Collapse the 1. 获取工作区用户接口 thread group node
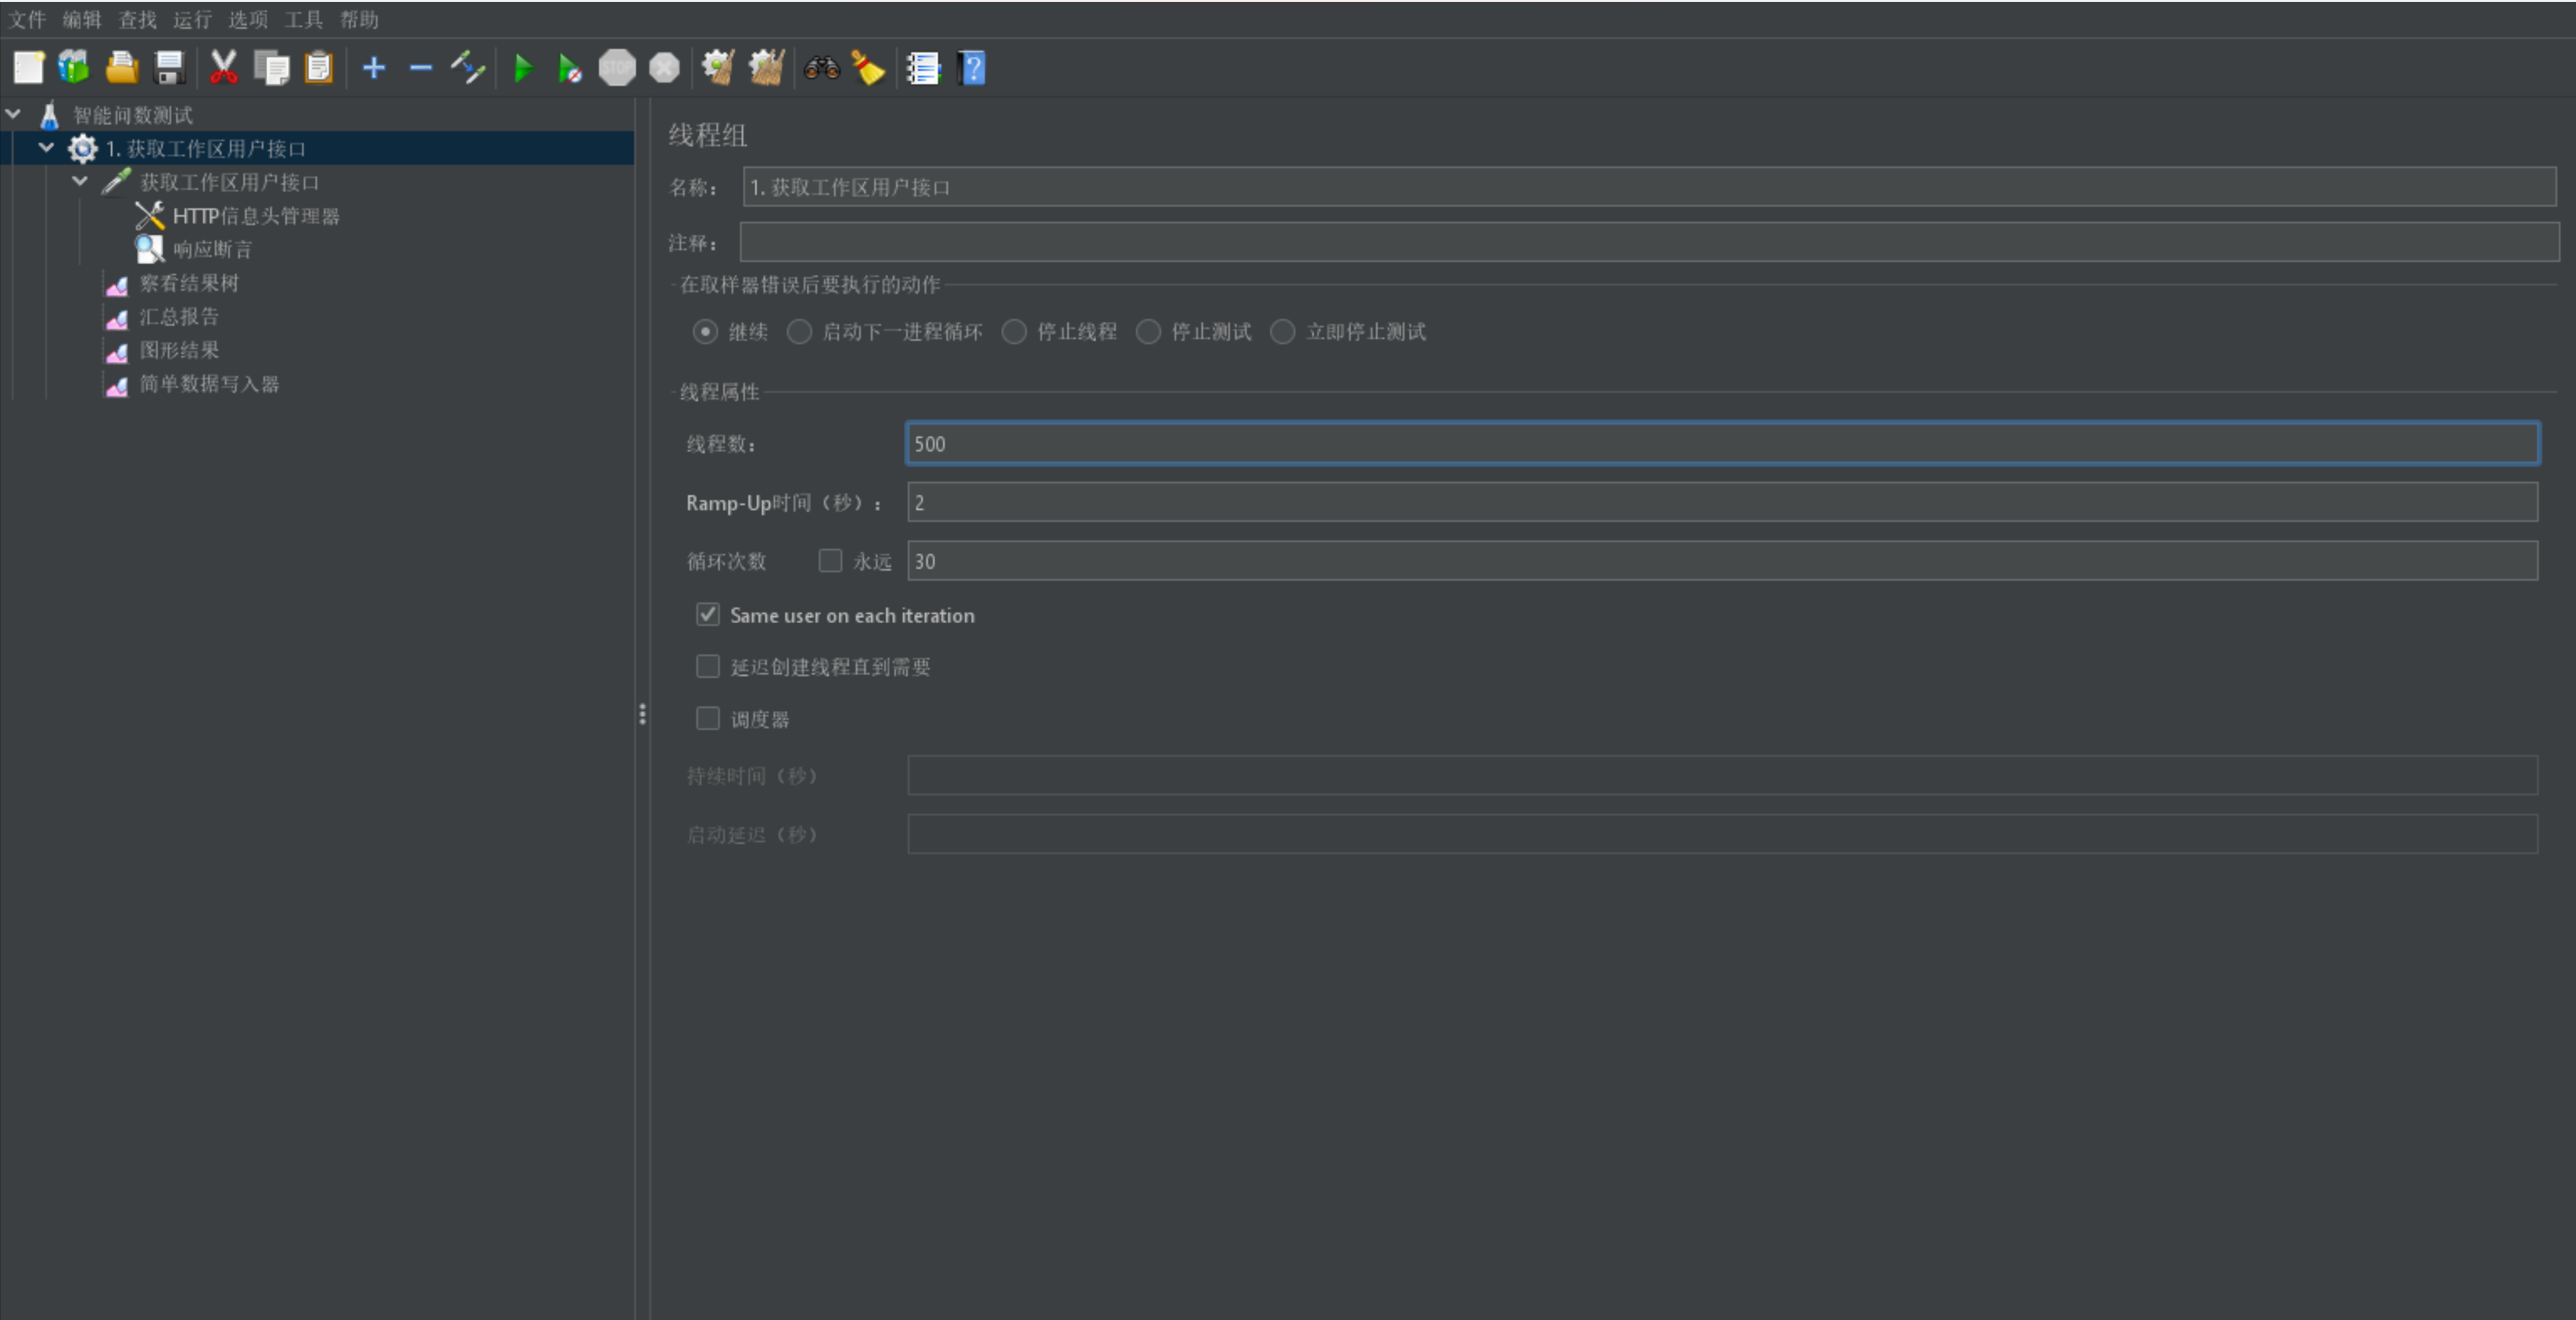The height and width of the screenshot is (1320, 2576). [x=46, y=148]
